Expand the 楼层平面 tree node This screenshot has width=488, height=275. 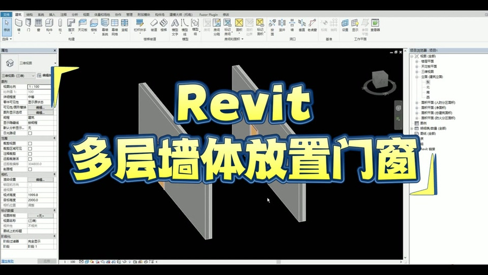[x=417, y=62]
